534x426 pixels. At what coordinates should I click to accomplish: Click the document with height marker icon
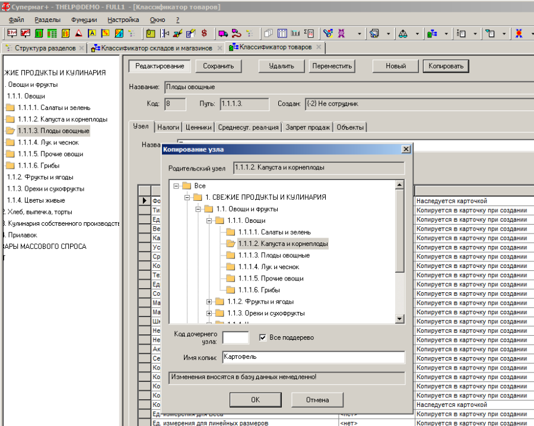pos(461,33)
